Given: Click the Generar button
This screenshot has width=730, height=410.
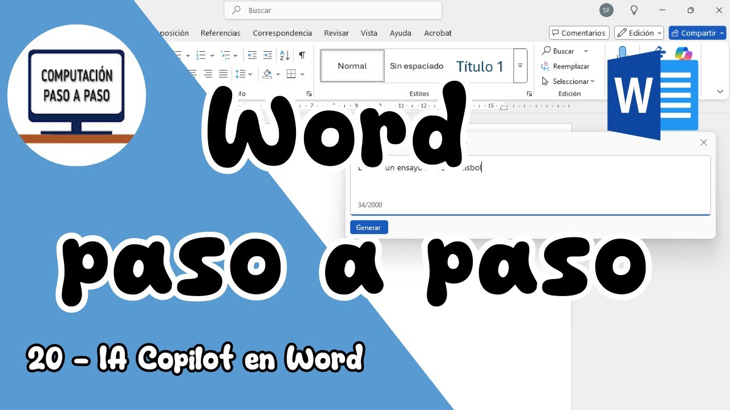Looking at the screenshot, I should pyautogui.click(x=368, y=227).
